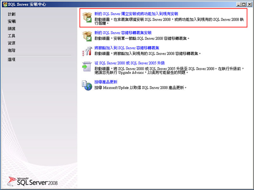This screenshot has width=254, height=190.
Task: Select the 安裝 sidebar item
Action: tap(12, 22)
